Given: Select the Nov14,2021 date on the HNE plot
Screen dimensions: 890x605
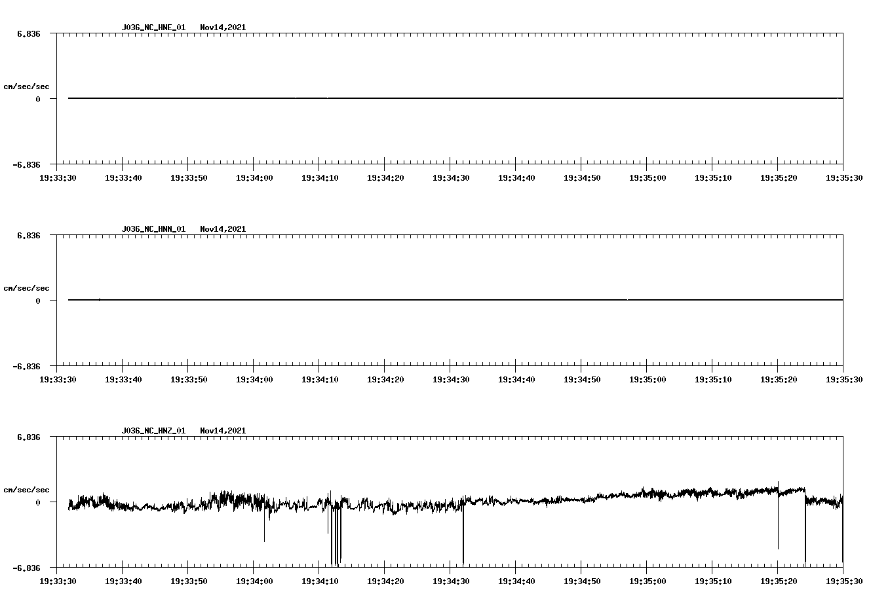Looking at the screenshot, I should point(223,27).
